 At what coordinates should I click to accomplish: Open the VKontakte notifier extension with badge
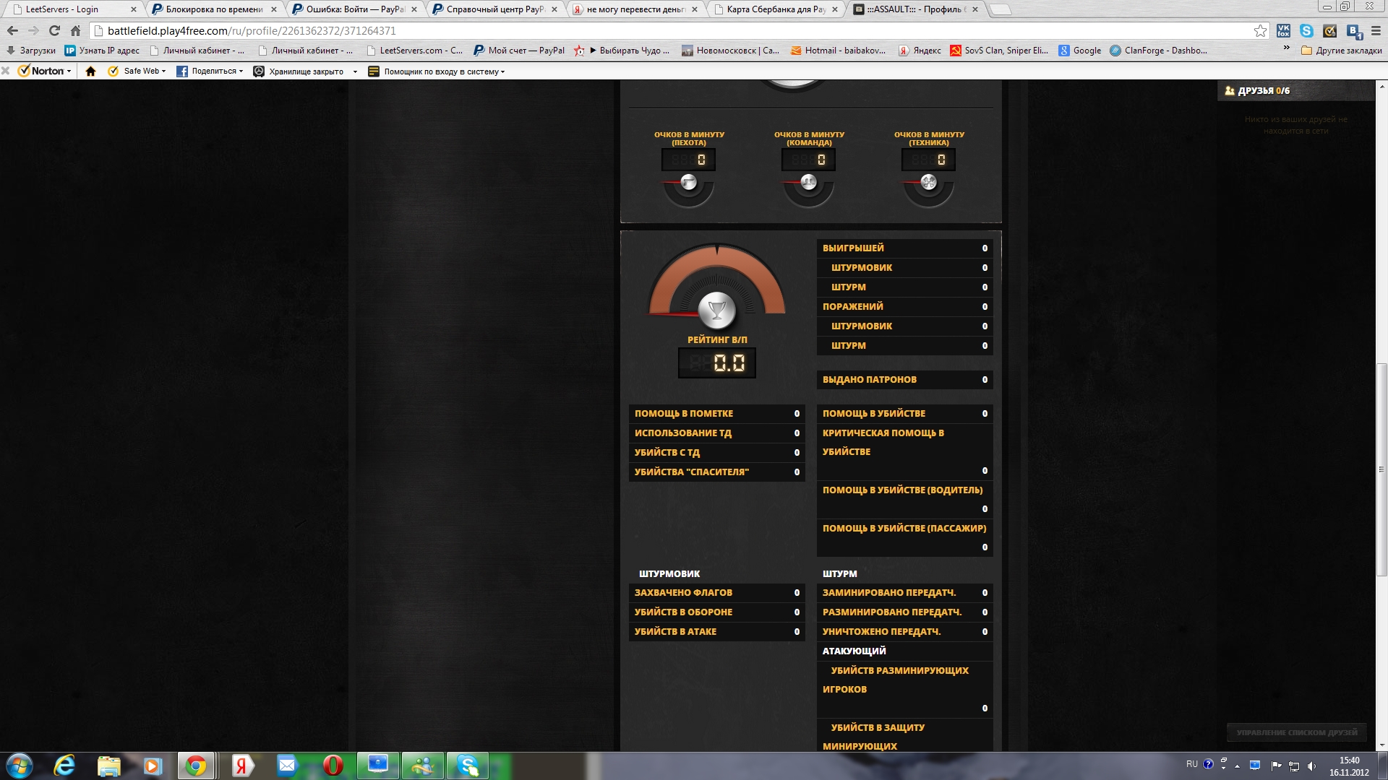click(1354, 31)
